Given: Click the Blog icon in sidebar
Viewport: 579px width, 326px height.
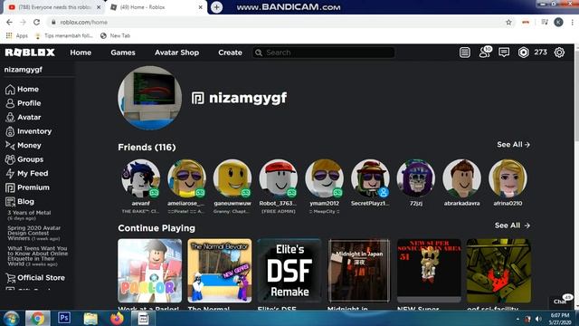Looking at the screenshot, I should (x=10, y=201).
